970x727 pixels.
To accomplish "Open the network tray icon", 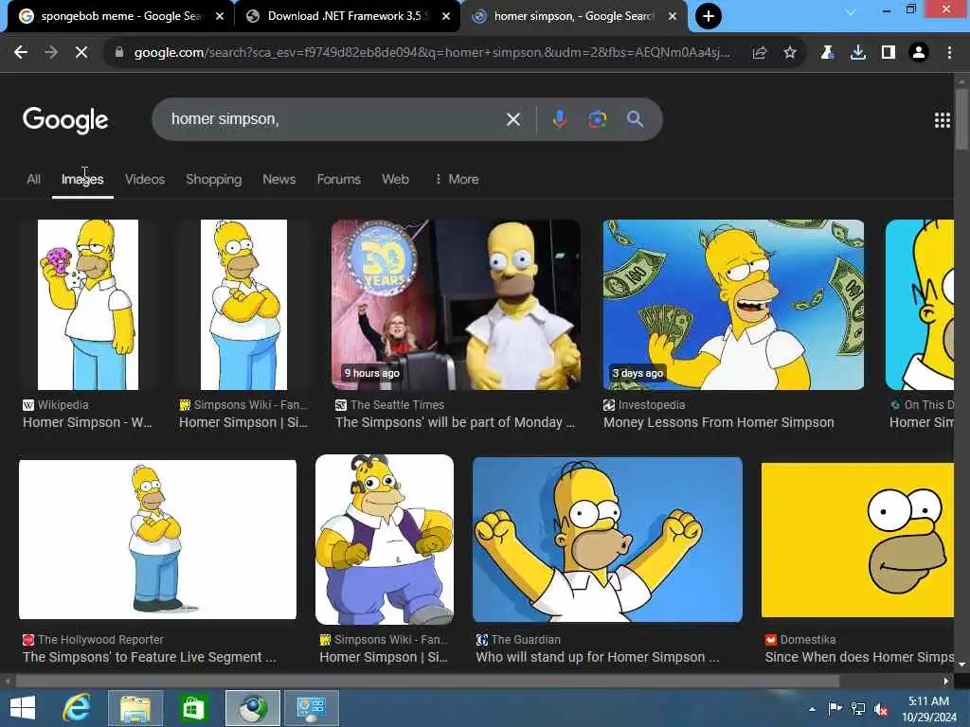I will click(x=858, y=709).
